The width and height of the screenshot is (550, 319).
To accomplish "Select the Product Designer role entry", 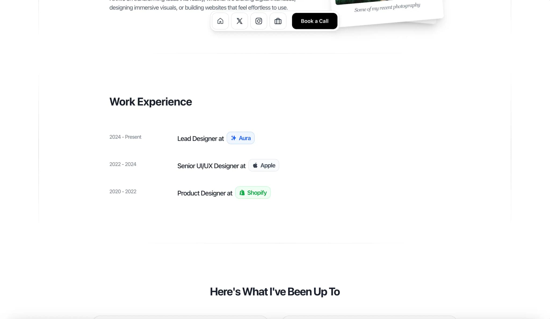I will pos(205,193).
